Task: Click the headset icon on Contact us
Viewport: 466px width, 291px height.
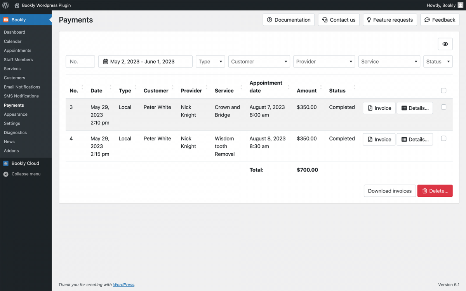Action: [x=325, y=19]
